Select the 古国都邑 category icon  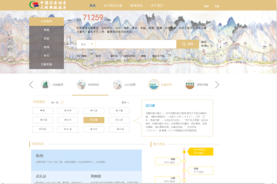click(45, 85)
